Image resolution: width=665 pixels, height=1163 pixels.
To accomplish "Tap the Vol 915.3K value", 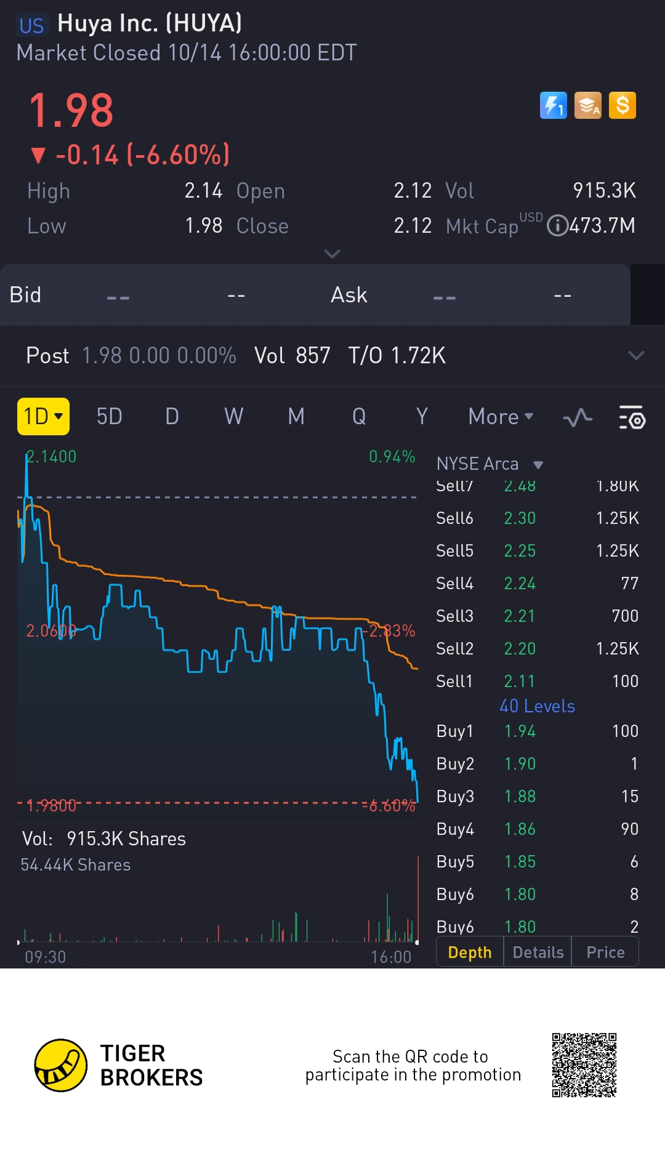I will (x=604, y=190).
